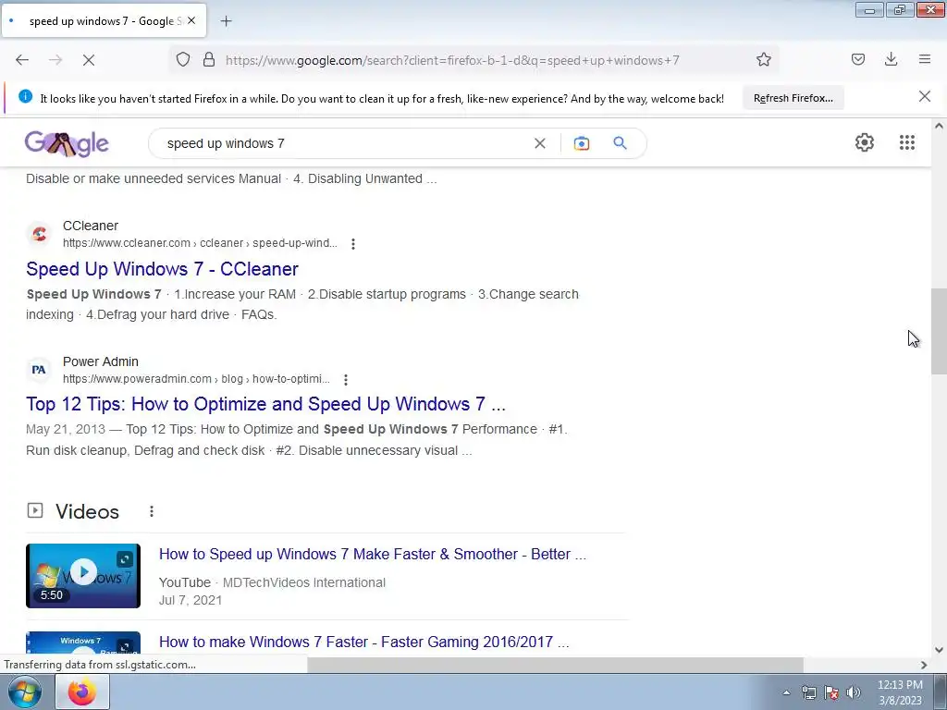Open the volume speaker tray icon
947x710 pixels.
tap(854, 692)
